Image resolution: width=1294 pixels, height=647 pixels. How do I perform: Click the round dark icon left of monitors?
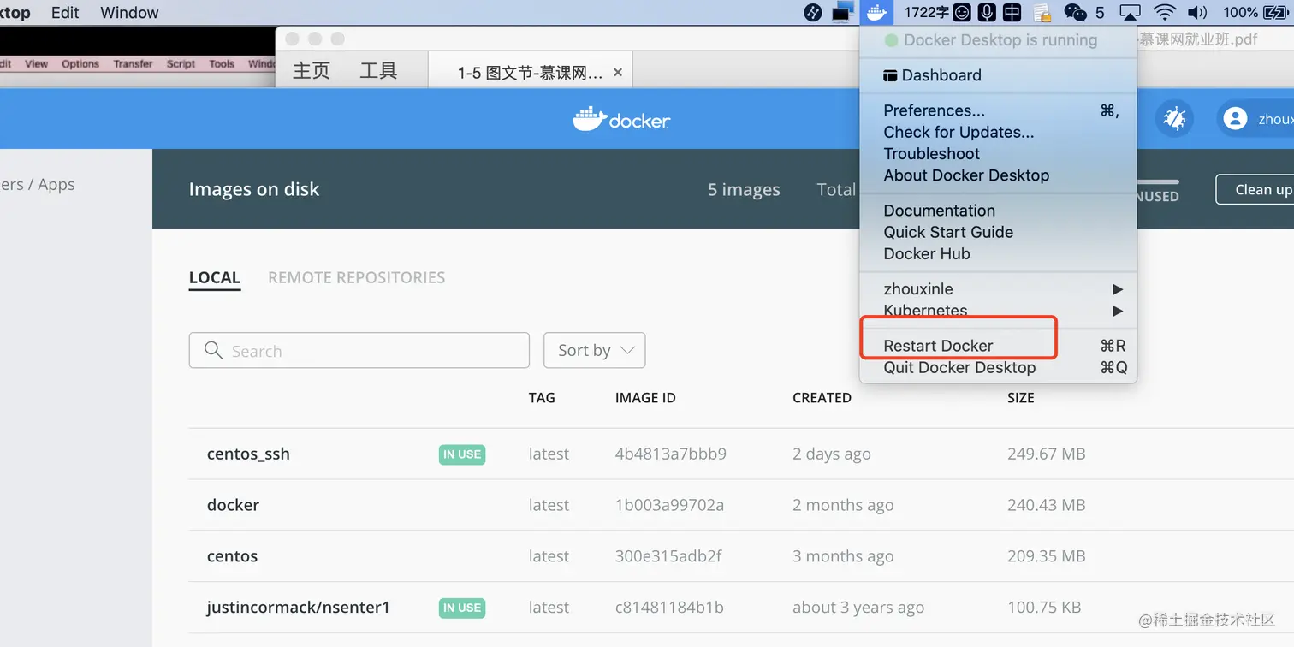click(x=813, y=12)
